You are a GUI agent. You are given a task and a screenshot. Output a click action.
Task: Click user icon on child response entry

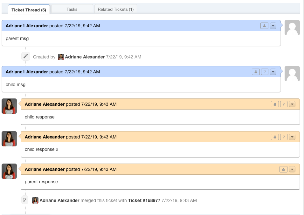click(x=275, y=104)
